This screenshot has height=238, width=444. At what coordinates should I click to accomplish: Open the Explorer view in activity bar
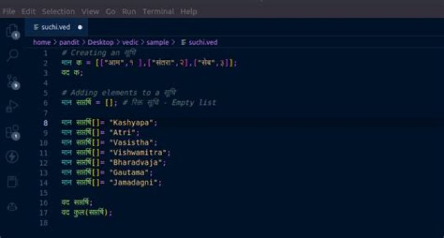(x=12, y=31)
